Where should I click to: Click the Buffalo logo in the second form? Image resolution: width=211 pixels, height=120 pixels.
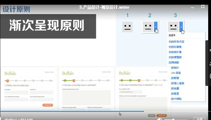68,73
